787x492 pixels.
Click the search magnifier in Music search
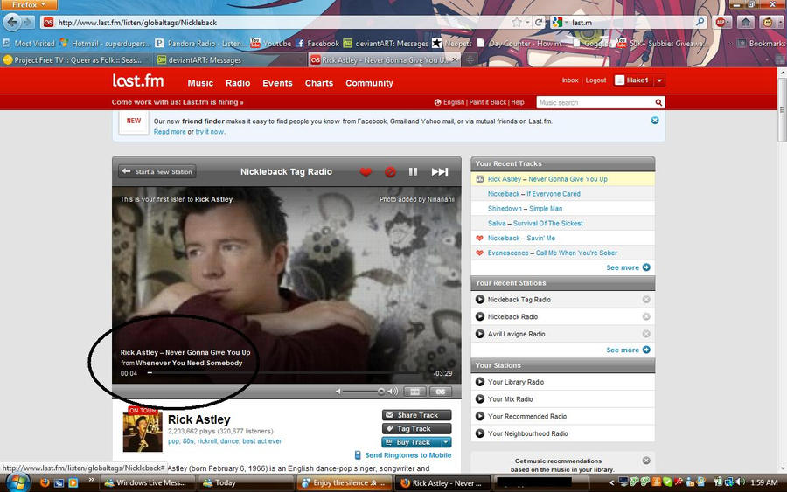pos(658,102)
